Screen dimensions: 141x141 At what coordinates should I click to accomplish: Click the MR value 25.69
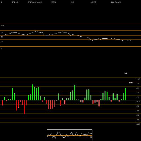[131, 83]
